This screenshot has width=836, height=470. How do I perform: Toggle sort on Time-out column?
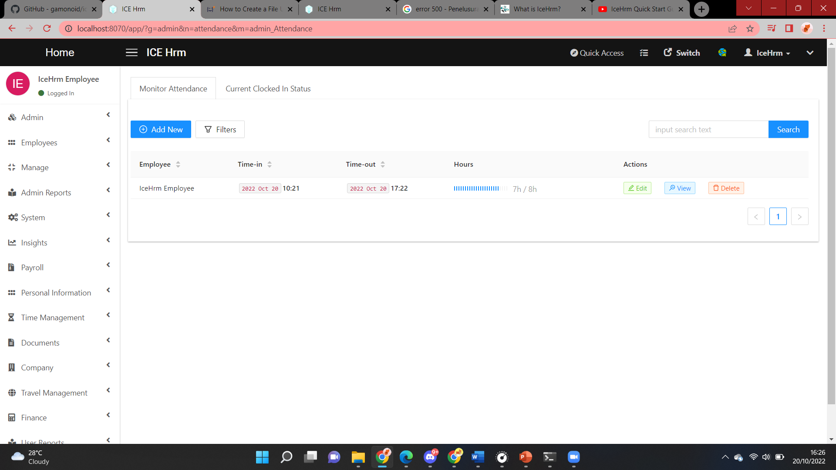tap(383, 164)
